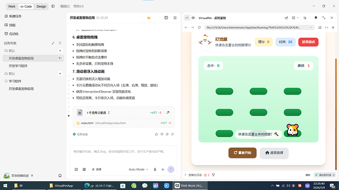Image resolution: width=339 pixels, height=190 pixels.
Task: Refresh the preview browser page
Action: click(199, 27)
